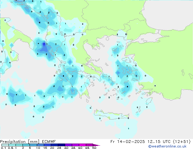Image resolution: width=193 pixels, height=149 pixels.
Task: Pick the 15–20 mm legend color swatch
Action: coord(47,145)
